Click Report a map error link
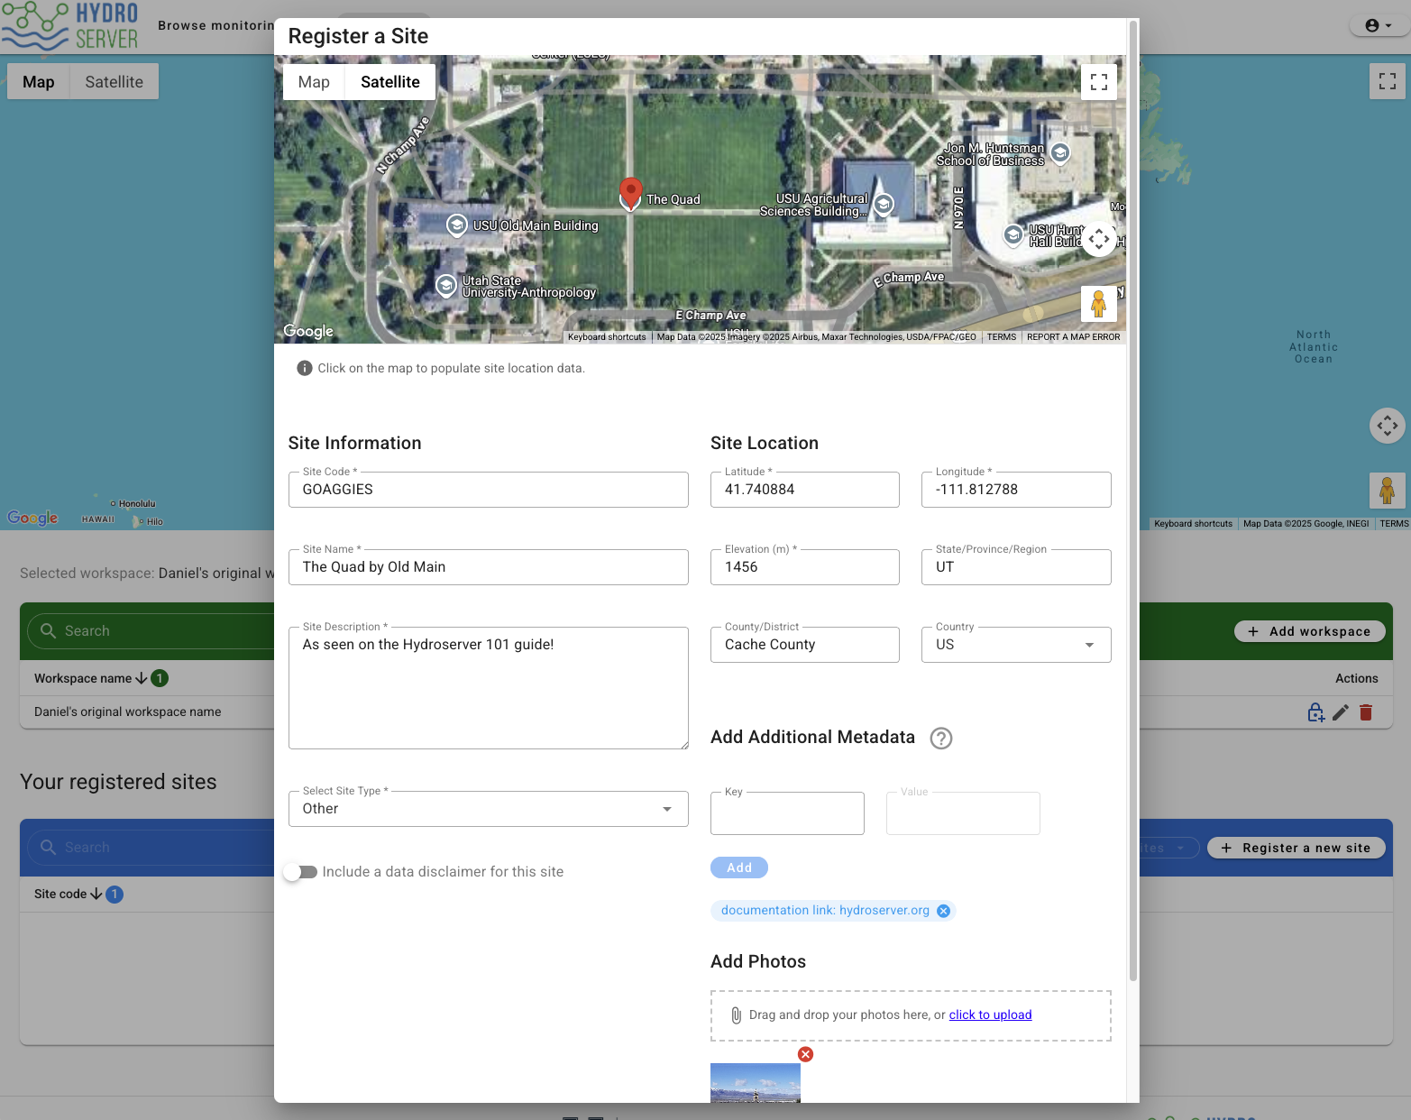This screenshot has width=1411, height=1120. pos(1073,337)
